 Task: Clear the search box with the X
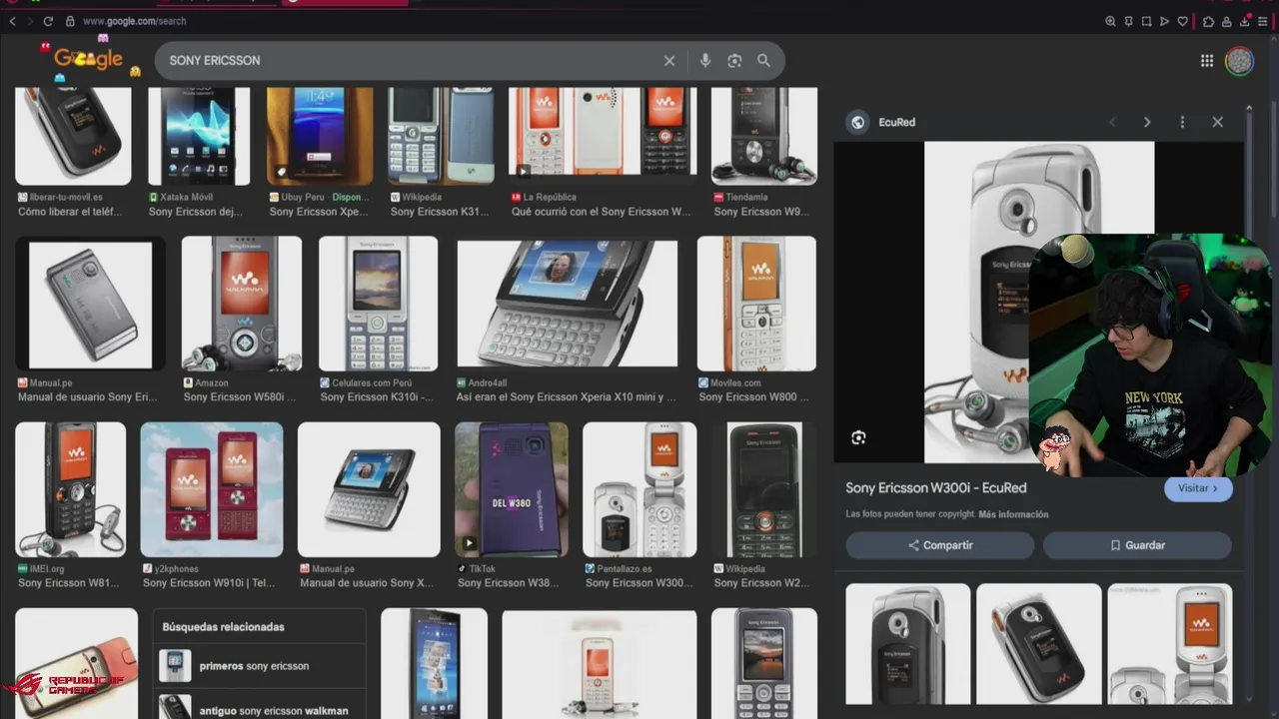tap(669, 61)
